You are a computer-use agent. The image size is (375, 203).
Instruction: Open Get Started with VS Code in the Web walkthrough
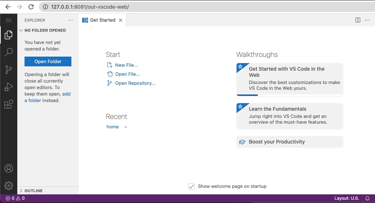pos(290,79)
